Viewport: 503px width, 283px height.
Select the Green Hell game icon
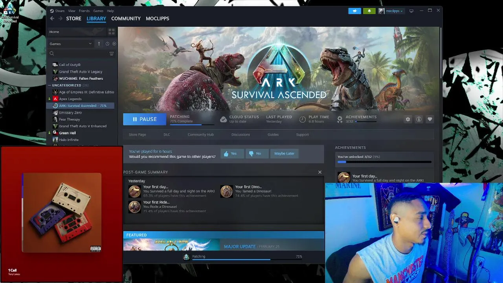coord(55,133)
